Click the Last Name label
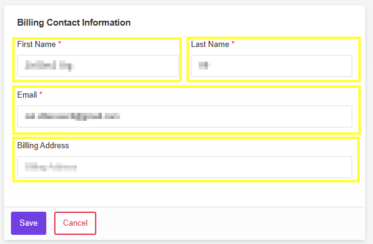The width and height of the screenshot is (373, 244). [210, 45]
